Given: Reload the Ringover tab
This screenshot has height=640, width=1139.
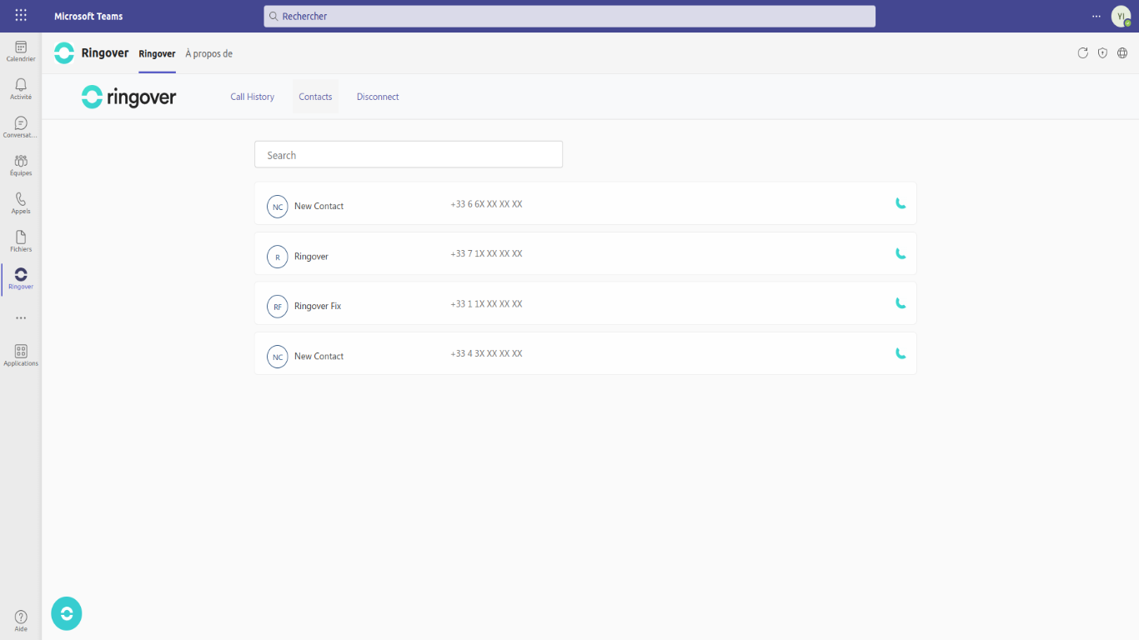Looking at the screenshot, I should click(x=1082, y=53).
